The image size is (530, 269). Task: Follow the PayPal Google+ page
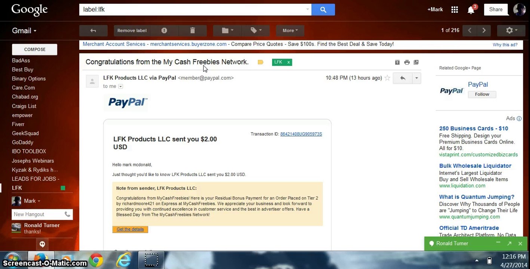click(x=482, y=95)
